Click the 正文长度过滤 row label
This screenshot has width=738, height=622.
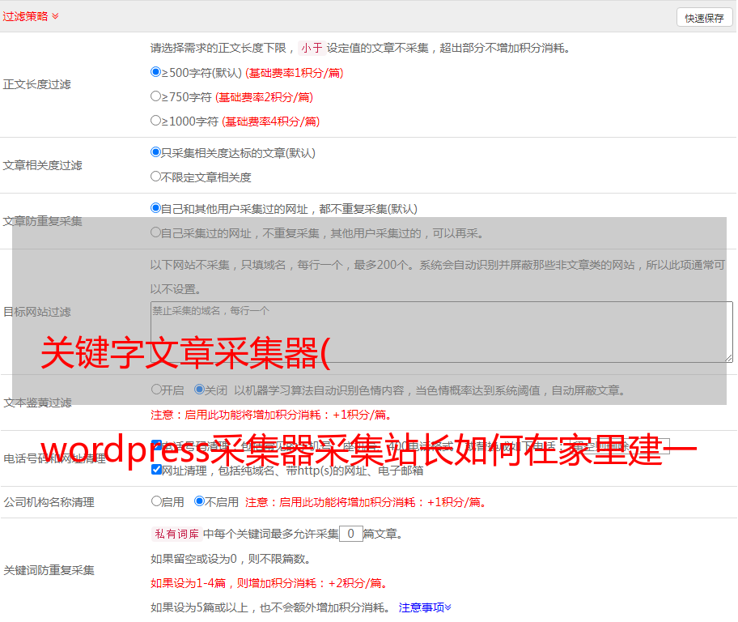[x=36, y=84]
